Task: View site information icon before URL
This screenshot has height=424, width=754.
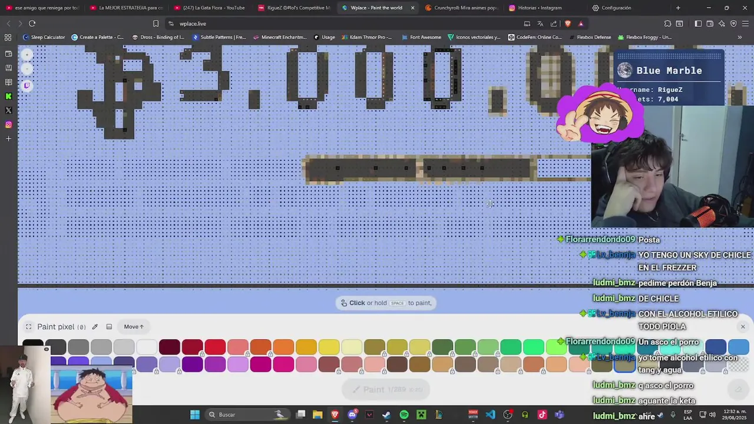Action: (171, 24)
